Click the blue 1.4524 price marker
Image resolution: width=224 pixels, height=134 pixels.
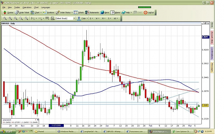(x=206, y=37)
